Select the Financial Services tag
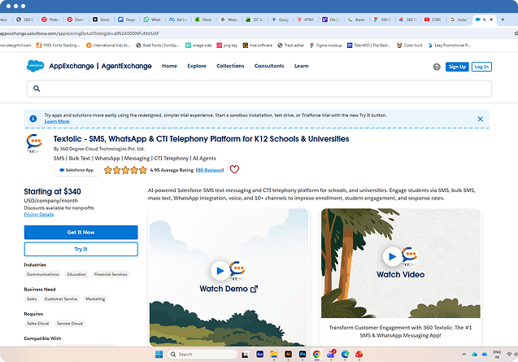Screen dimensions: 518x362 pos(111,274)
